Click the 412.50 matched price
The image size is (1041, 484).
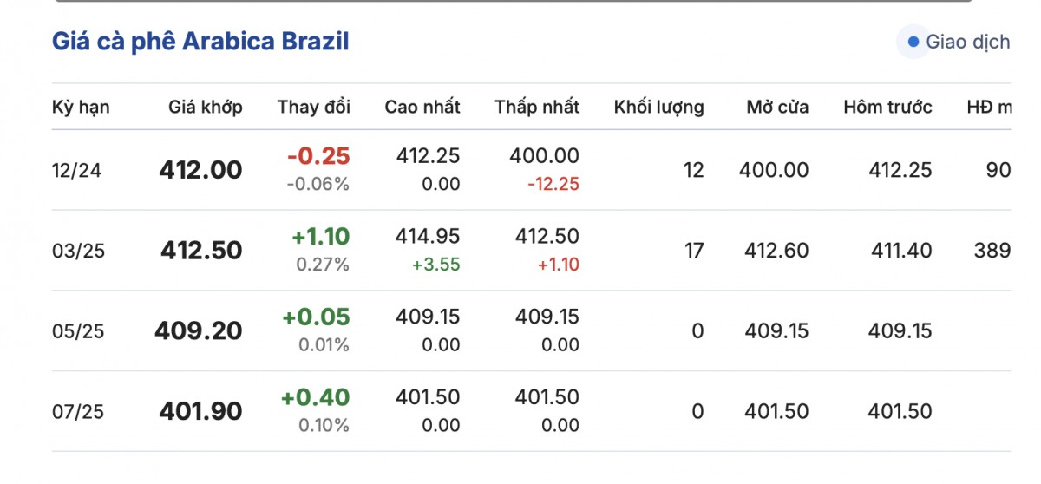click(201, 251)
